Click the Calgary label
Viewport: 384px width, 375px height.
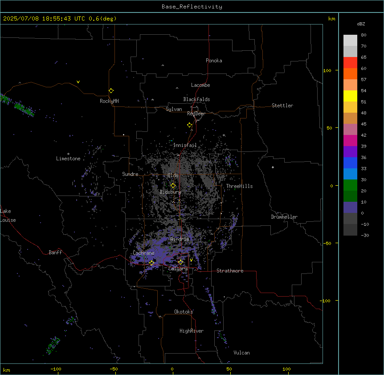point(178,269)
